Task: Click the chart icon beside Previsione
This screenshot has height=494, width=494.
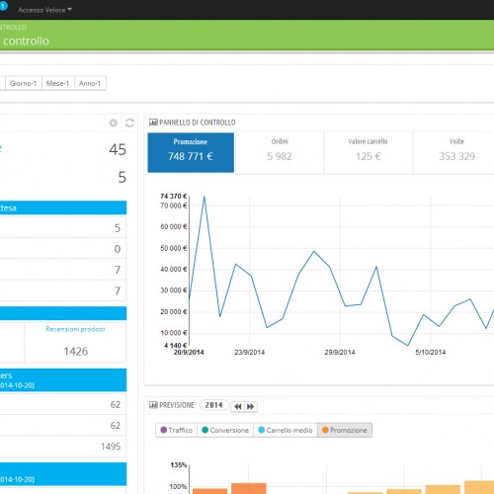Action: coord(153,405)
